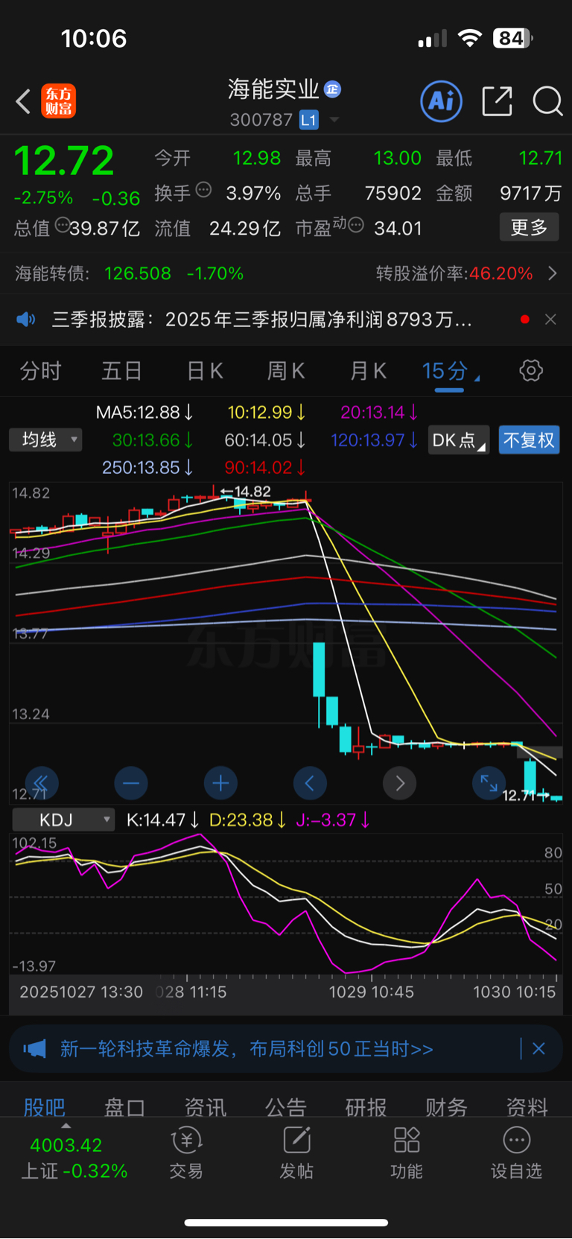Expand chart to fullscreen icon

click(x=489, y=783)
